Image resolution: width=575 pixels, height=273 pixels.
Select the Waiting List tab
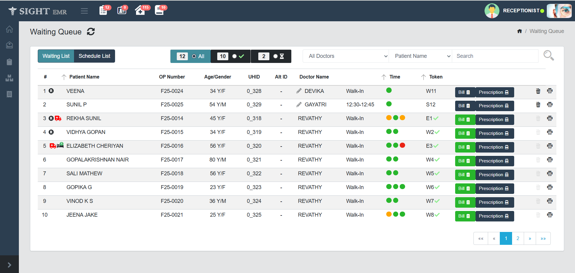point(56,56)
